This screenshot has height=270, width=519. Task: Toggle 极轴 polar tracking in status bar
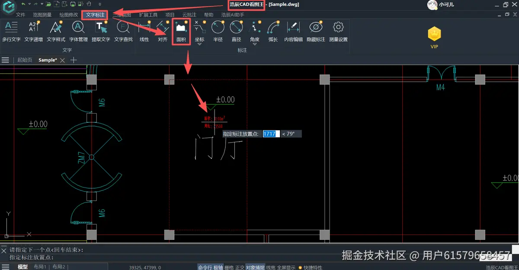(x=218, y=267)
